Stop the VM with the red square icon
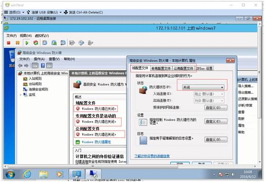Screen dimensions: 265x182 tap(9, 43)
